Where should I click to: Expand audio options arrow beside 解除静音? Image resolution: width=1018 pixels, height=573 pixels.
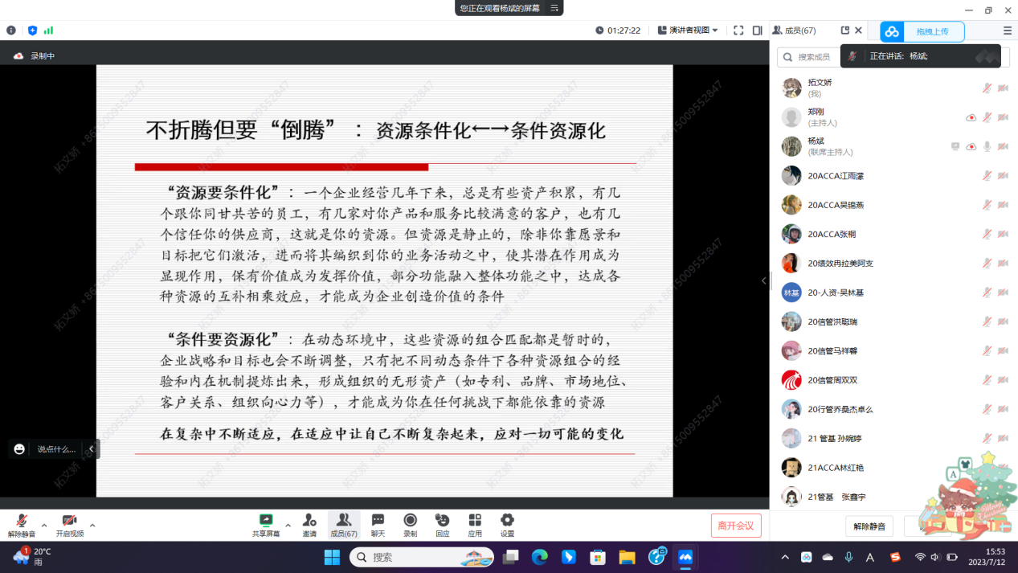tap(44, 526)
